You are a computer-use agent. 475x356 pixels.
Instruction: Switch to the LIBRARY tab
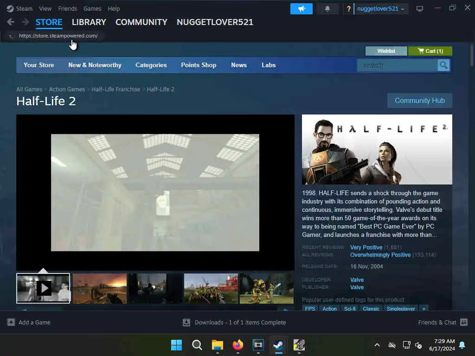pyautogui.click(x=89, y=22)
